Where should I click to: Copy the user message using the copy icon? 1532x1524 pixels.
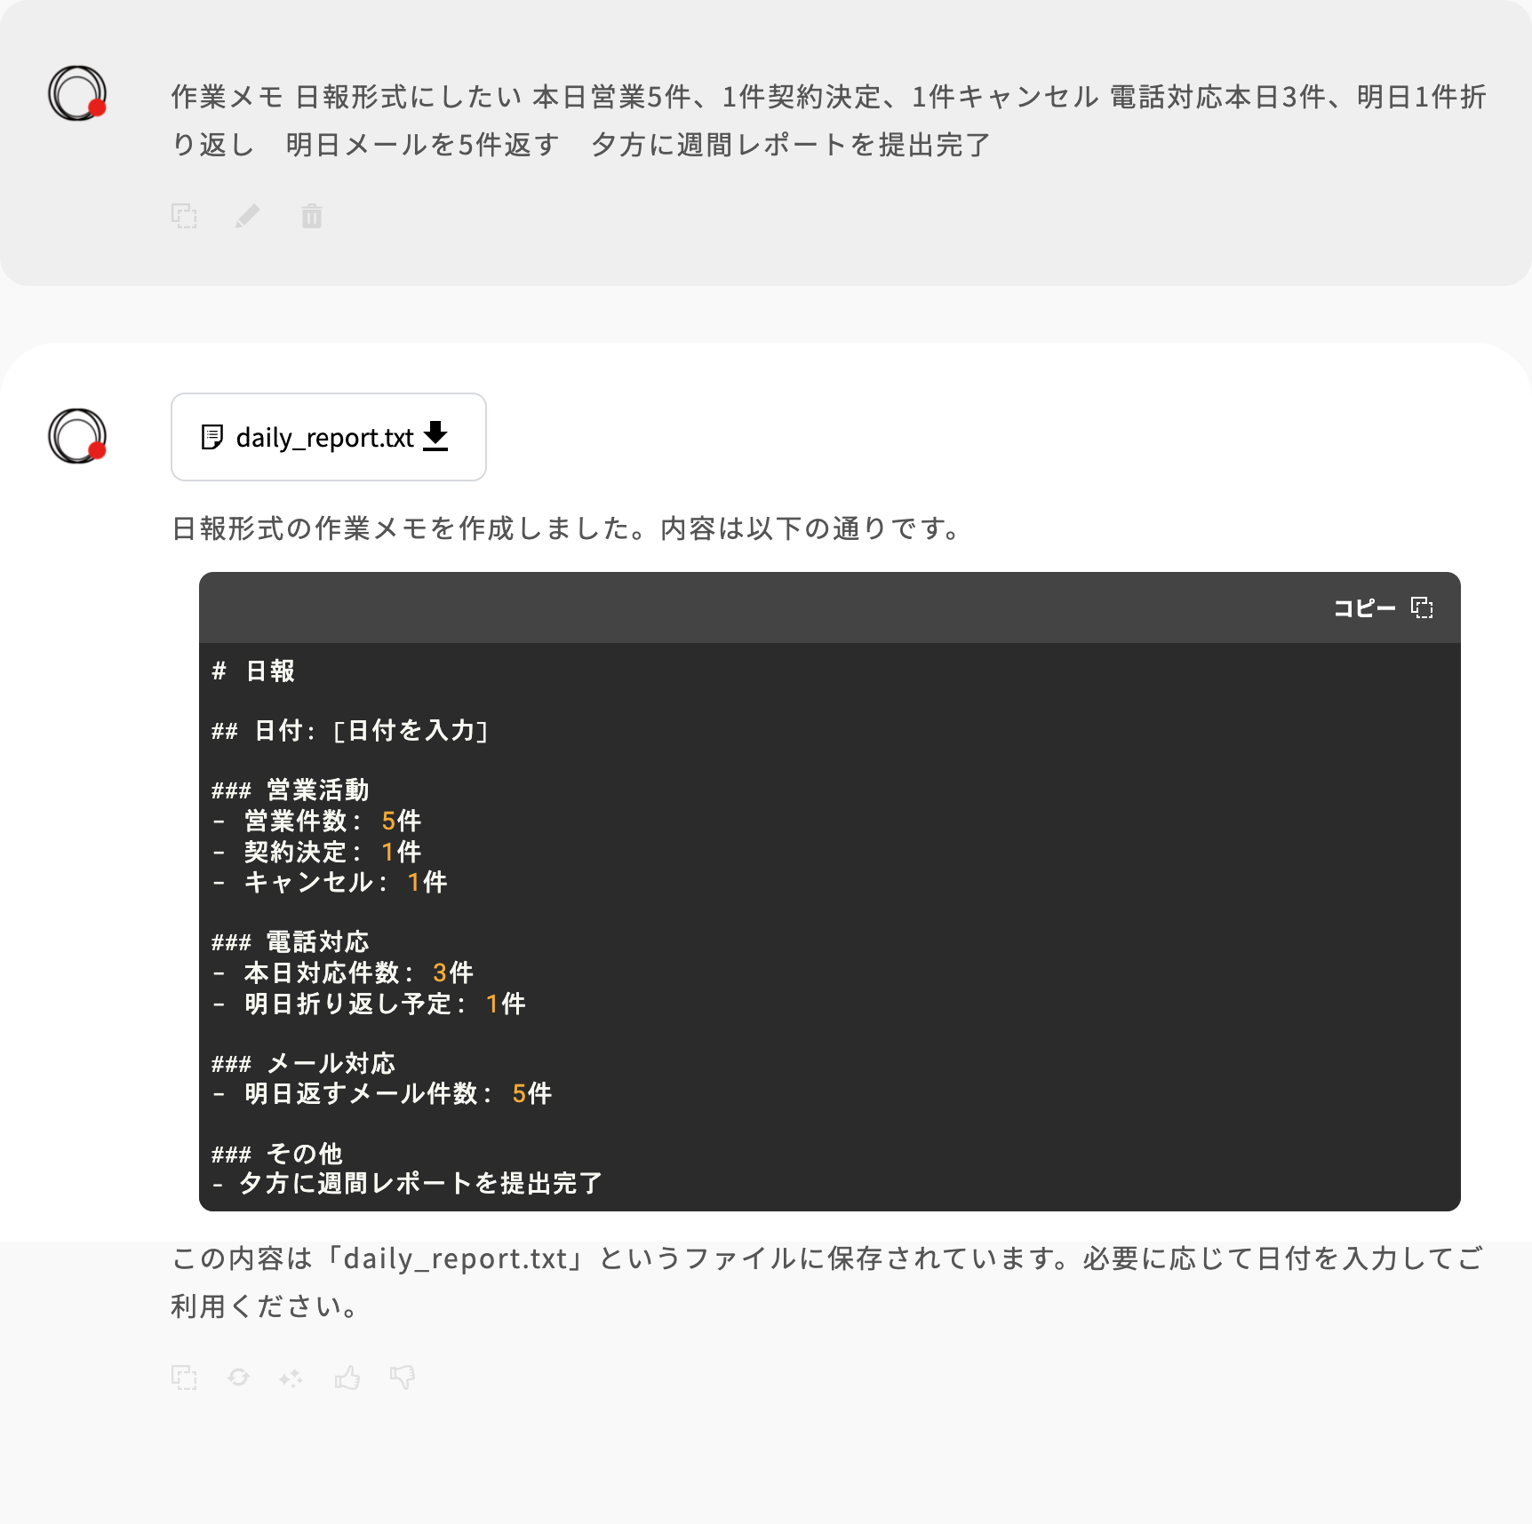(x=185, y=216)
